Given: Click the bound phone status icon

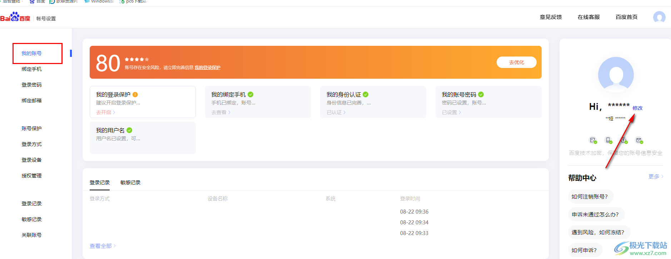Looking at the screenshot, I should point(608,140).
